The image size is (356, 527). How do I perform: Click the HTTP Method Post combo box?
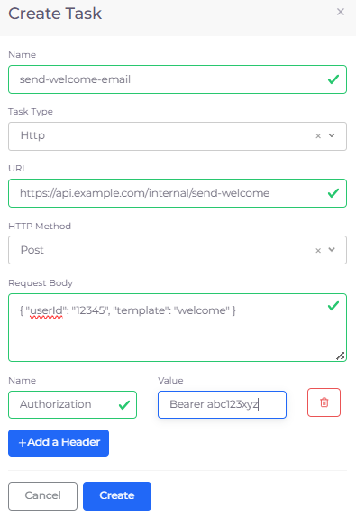[x=178, y=250]
